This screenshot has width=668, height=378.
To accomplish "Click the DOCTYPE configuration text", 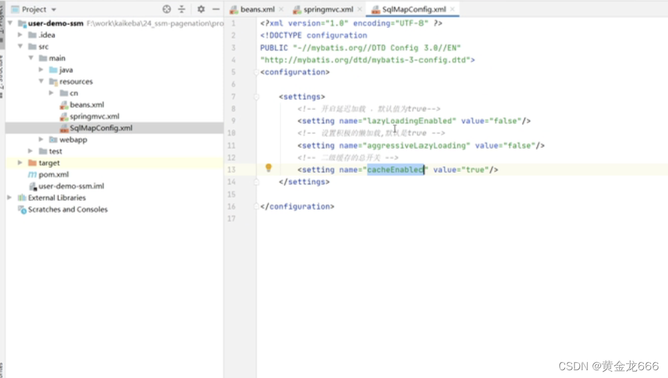I will pos(314,35).
